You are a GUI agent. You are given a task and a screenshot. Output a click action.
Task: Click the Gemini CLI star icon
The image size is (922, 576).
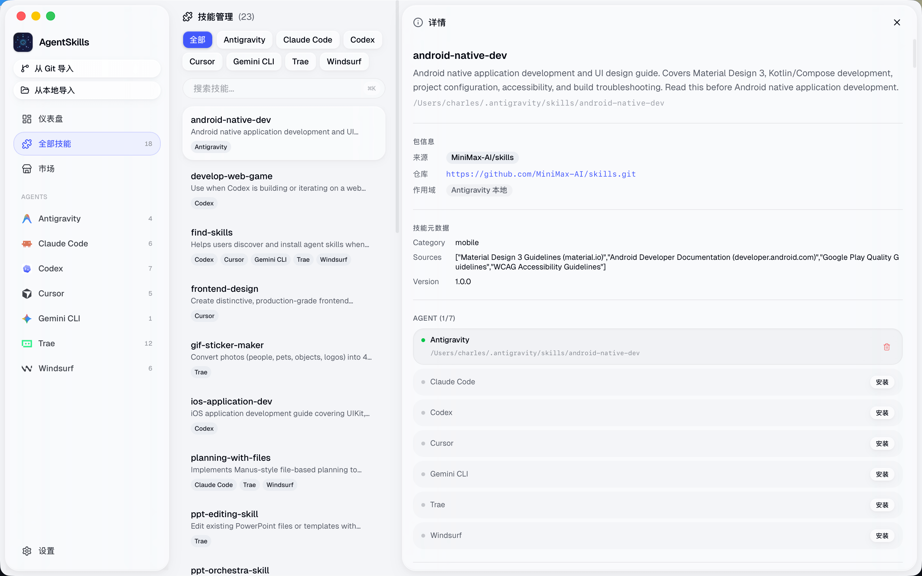(x=27, y=318)
